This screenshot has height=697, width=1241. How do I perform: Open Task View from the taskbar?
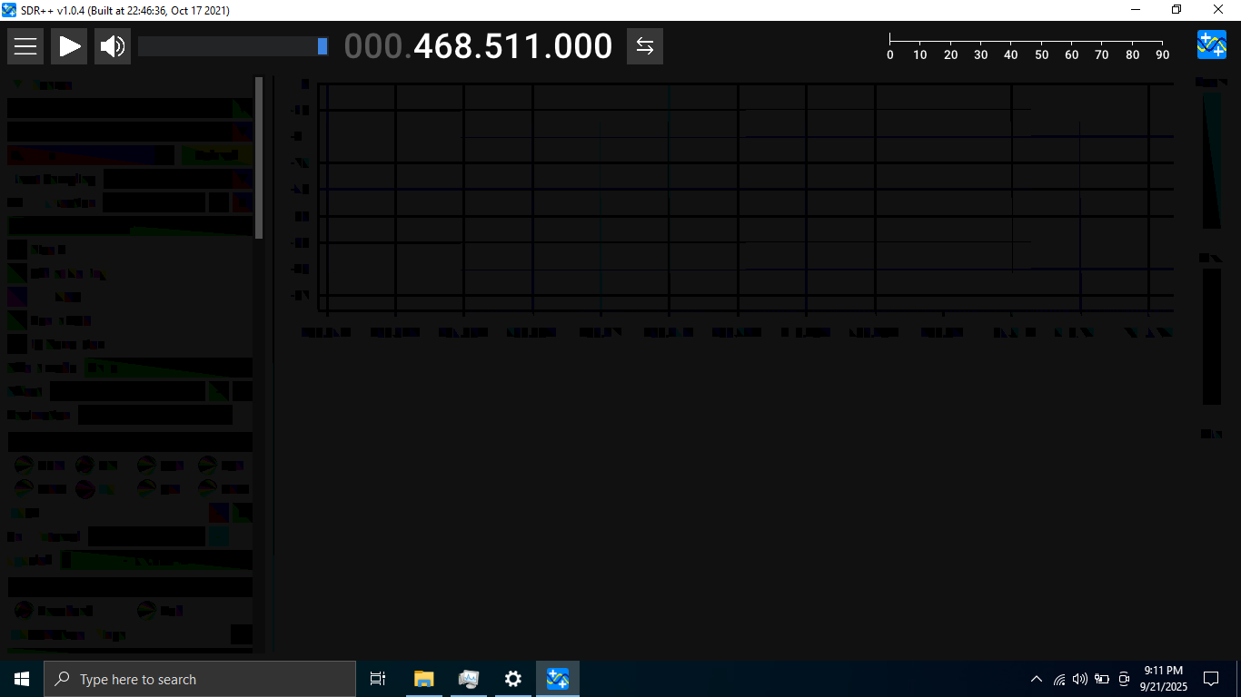click(378, 679)
